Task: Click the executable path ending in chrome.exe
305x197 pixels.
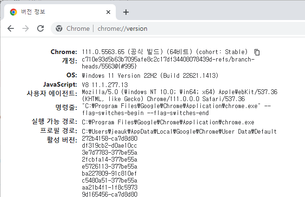Action: tap(168, 122)
